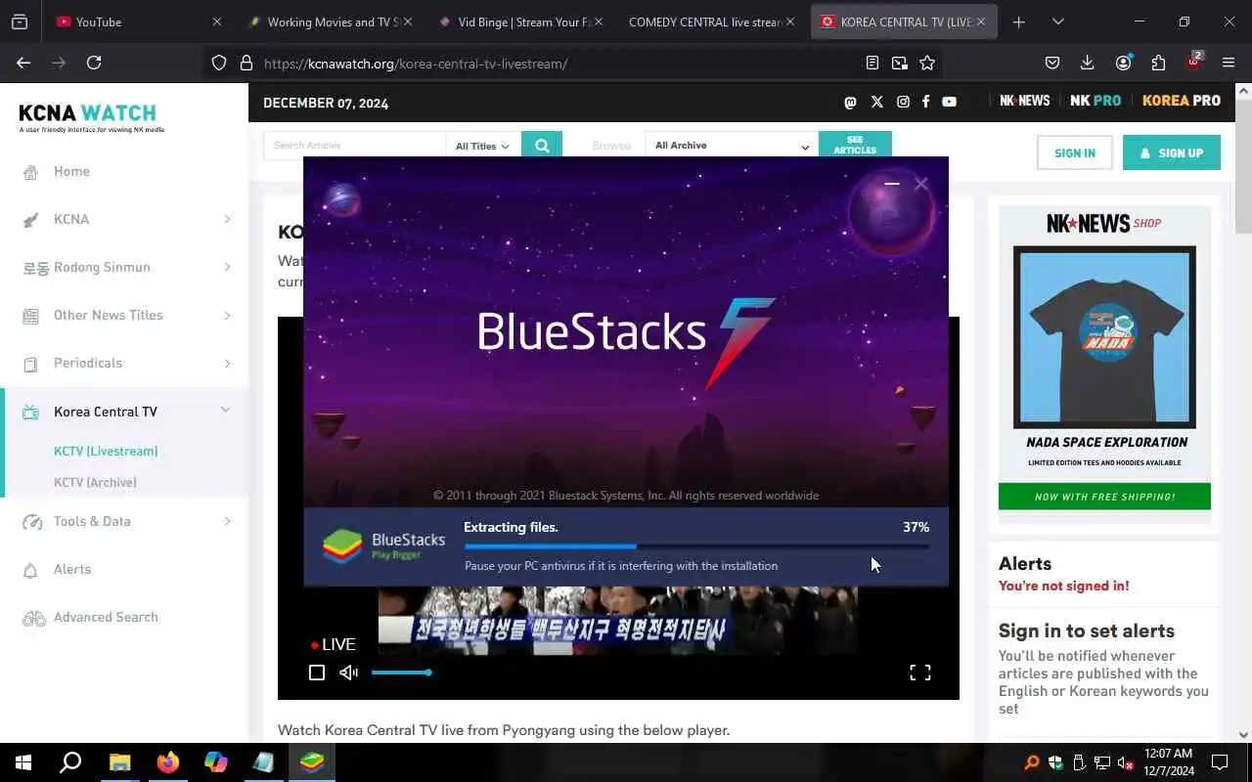Screen dimensions: 1252x782
Task: Click the Search Articles input field
Action: tap(355, 146)
